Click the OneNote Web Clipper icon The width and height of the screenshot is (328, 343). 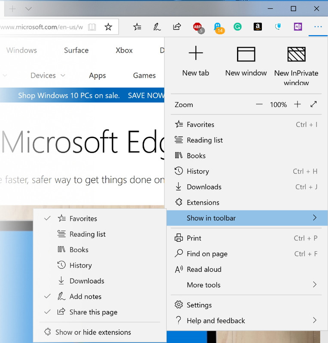pyautogui.click(x=298, y=27)
